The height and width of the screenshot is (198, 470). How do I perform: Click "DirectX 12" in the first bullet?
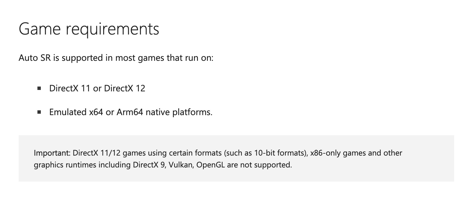[x=125, y=89]
